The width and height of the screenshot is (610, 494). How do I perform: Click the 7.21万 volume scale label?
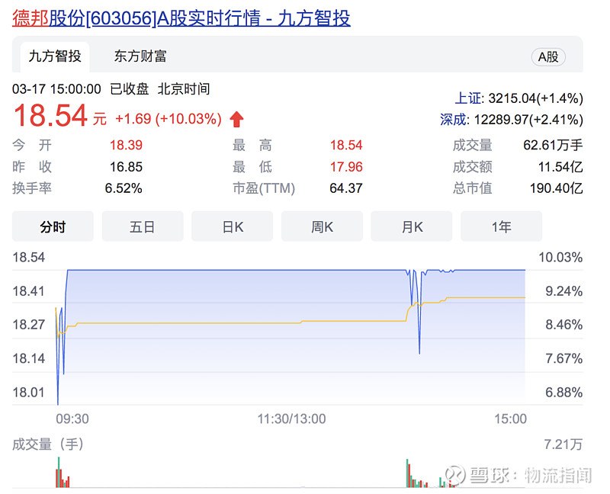[x=563, y=444]
